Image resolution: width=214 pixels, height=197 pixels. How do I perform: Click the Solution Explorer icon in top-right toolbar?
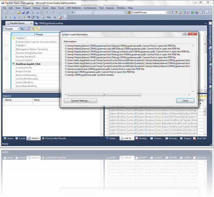[171, 12]
